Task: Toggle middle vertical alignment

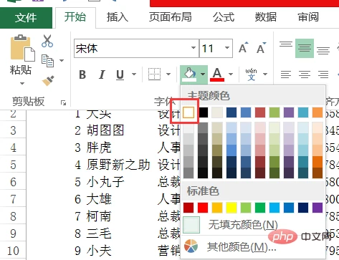Action: (305, 48)
